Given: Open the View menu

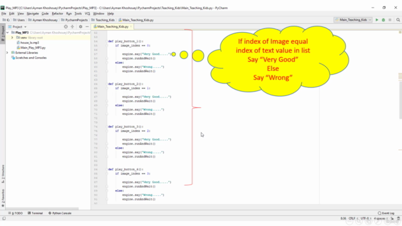Looking at the screenshot, I should [x=21, y=14].
